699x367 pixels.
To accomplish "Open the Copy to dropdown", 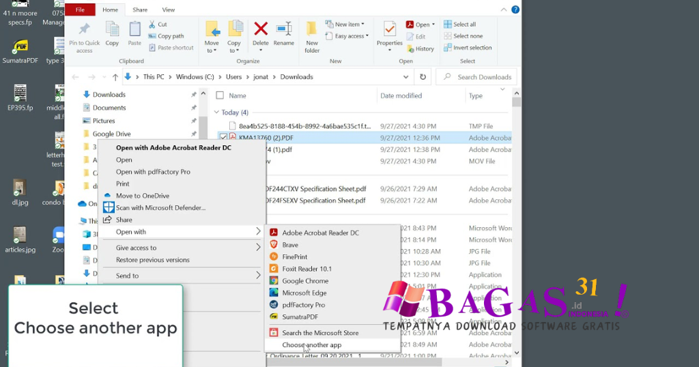I will (x=234, y=37).
